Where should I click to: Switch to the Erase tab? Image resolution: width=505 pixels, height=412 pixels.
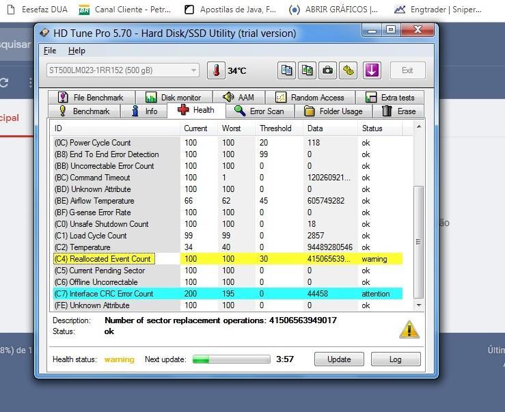[x=398, y=111]
